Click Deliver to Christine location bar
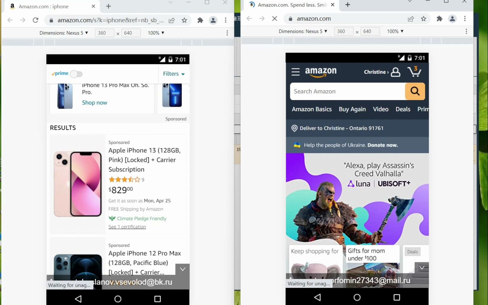 (357, 128)
